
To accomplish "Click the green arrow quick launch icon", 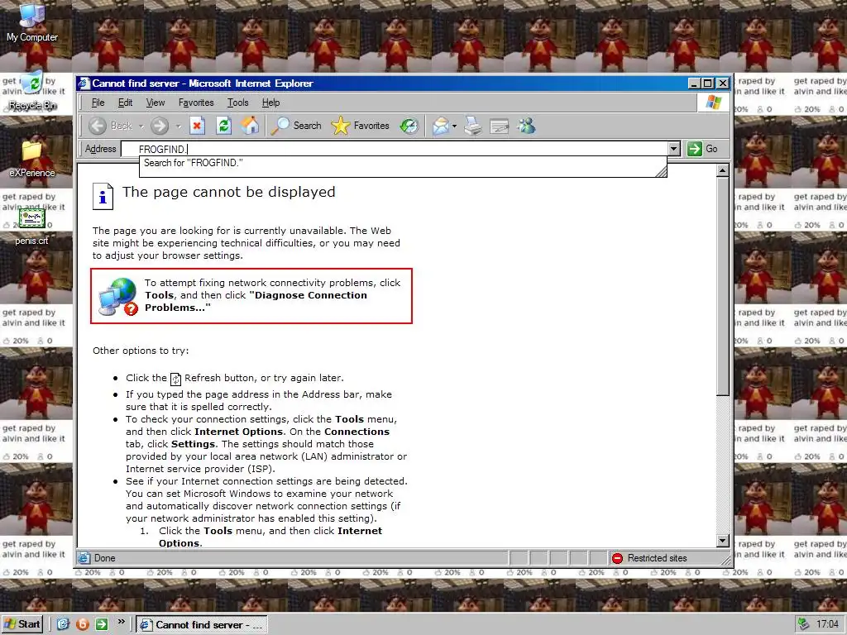I will (x=102, y=624).
